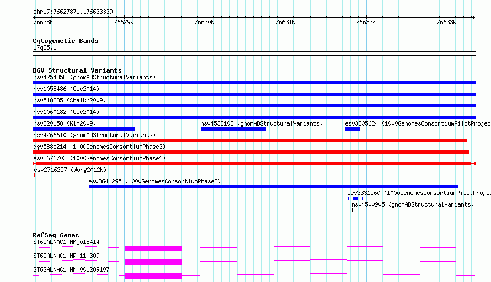Click the nsv518385 (Shaikh2009) blue bar
This screenshot has width=491, height=282.
[254, 106]
